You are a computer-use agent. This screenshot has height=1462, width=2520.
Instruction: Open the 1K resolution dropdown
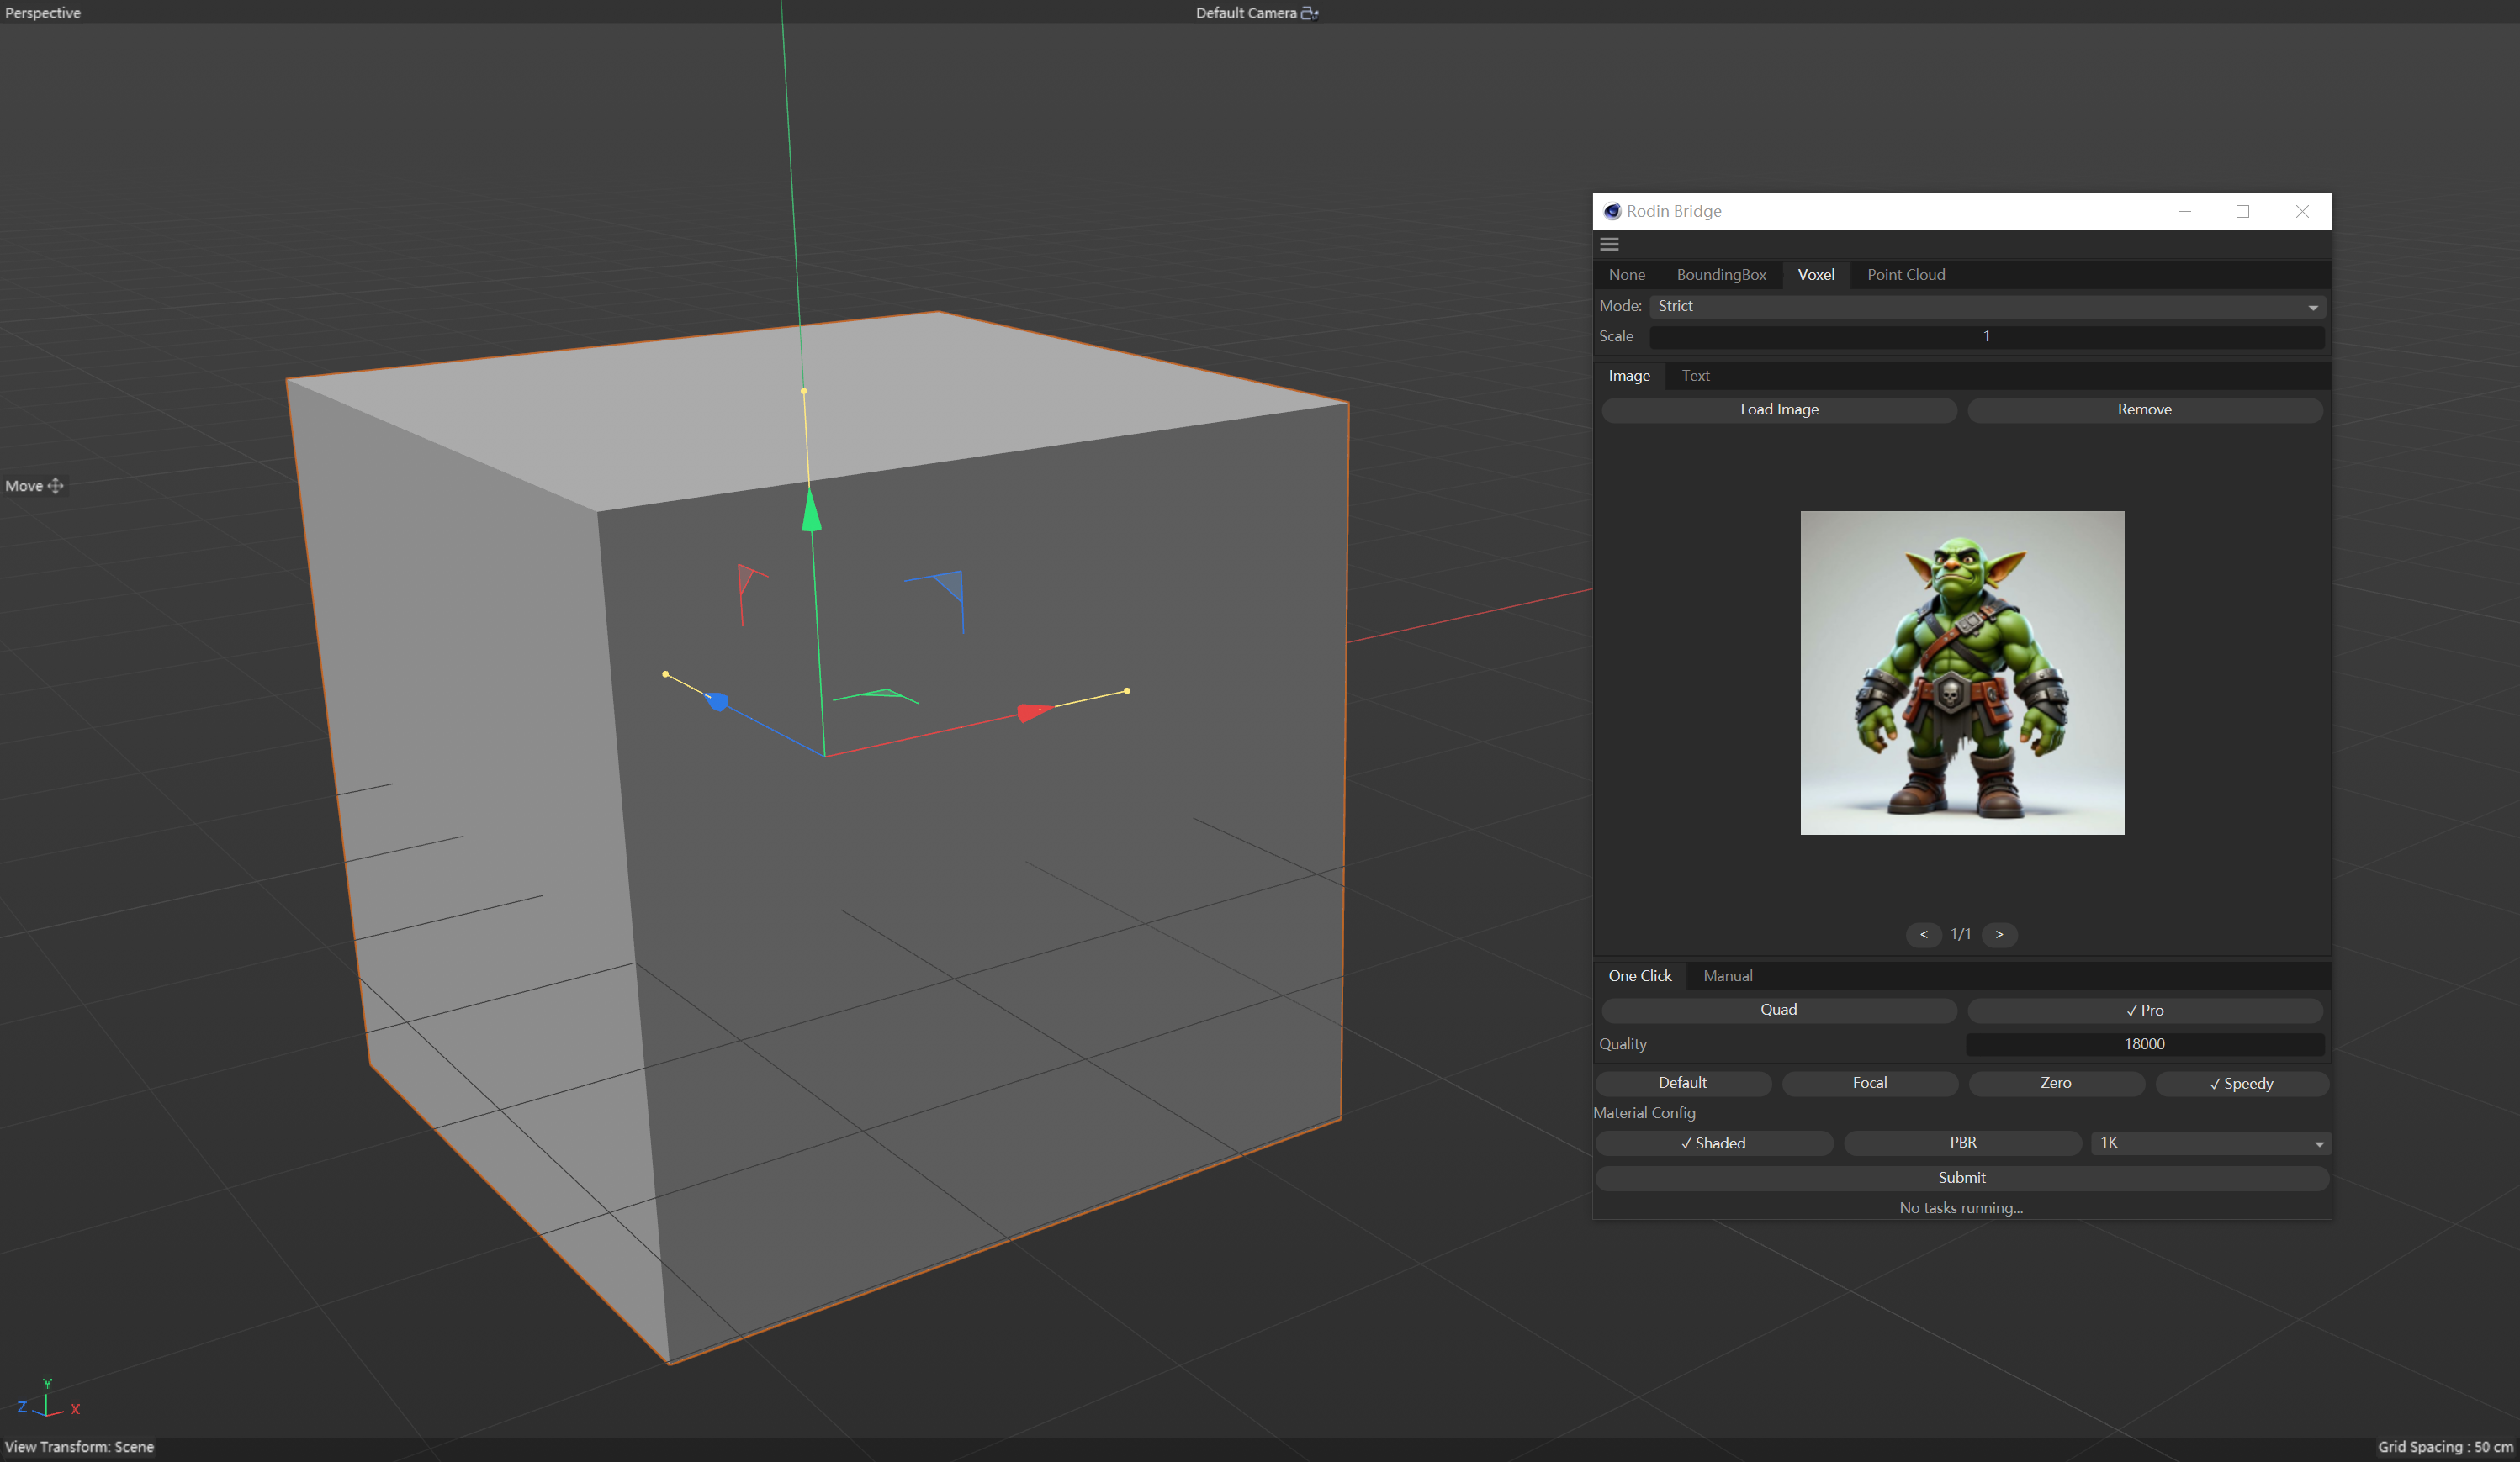2208,1143
